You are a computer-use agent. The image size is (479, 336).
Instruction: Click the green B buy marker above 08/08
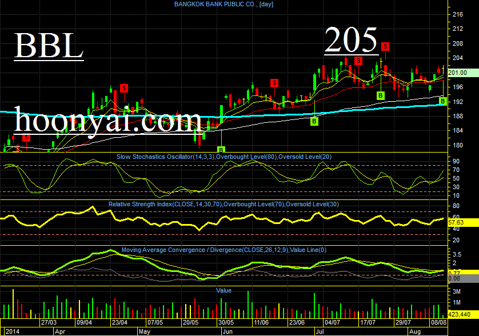442,101
